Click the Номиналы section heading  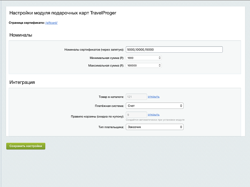21,35
